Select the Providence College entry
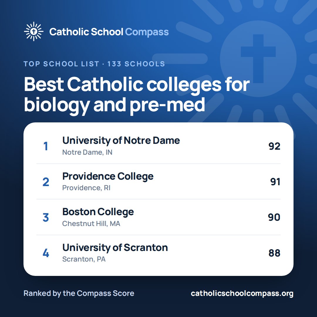 (158, 182)
